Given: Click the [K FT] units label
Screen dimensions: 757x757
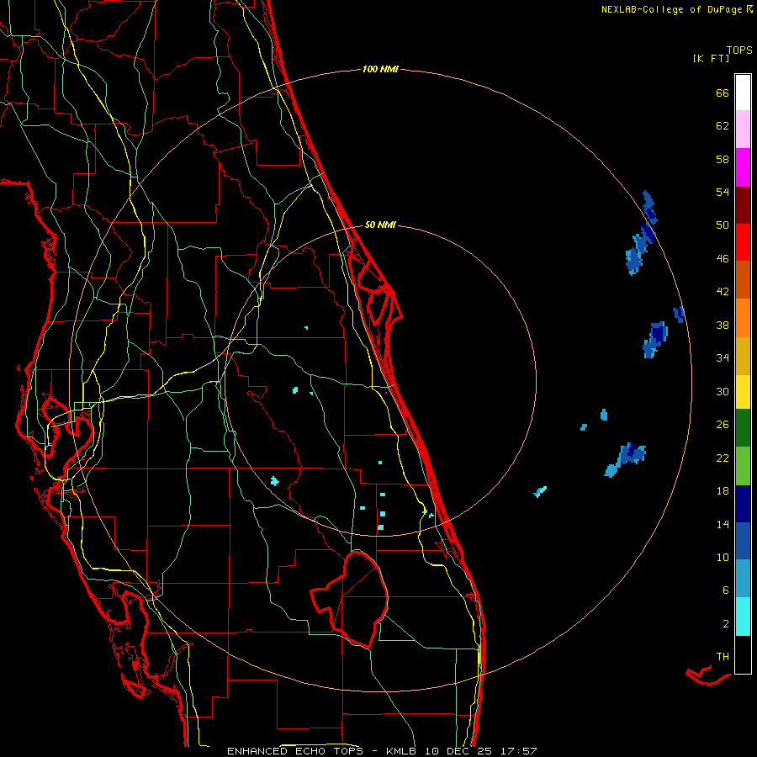Looking at the screenshot, I should pos(711,58).
